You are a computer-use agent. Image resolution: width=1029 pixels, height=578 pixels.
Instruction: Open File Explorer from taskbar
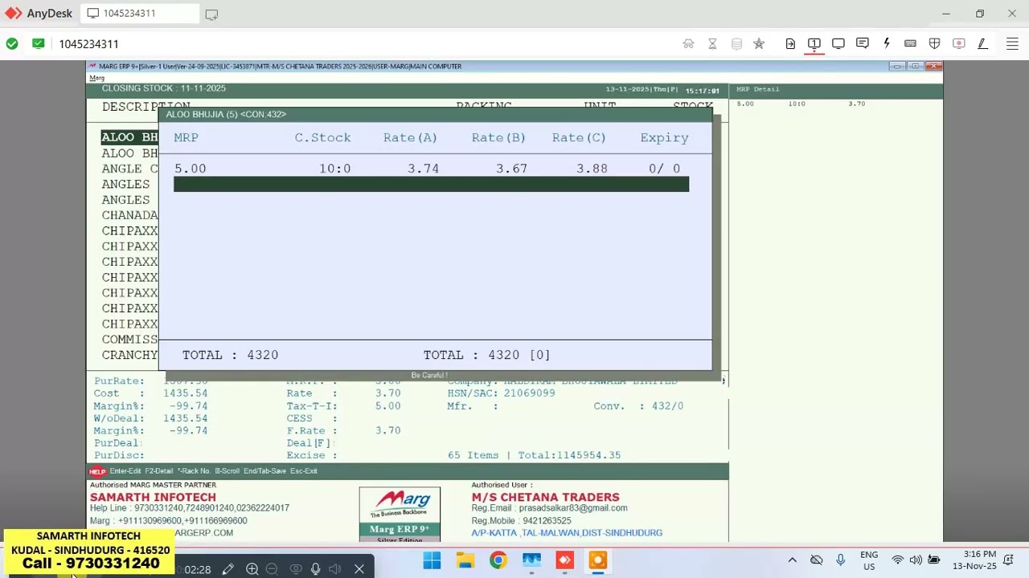[465, 560]
